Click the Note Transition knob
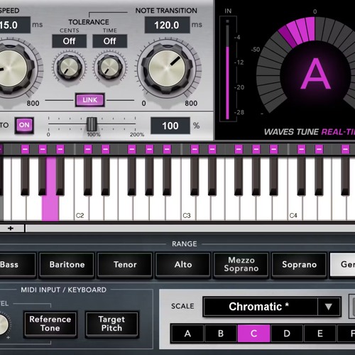This screenshot has width=355, height=355. (167, 69)
